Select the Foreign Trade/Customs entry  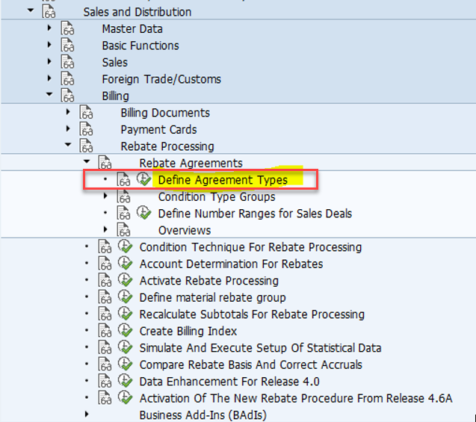[x=161, y=79]
